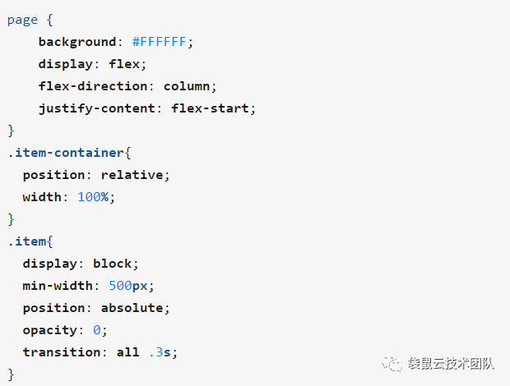
Task: Click the #FFFFFF color value
Action: tap(159, 42)
